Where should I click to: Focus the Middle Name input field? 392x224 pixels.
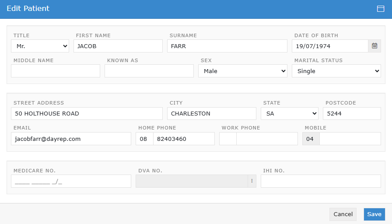tap(55, 71)
